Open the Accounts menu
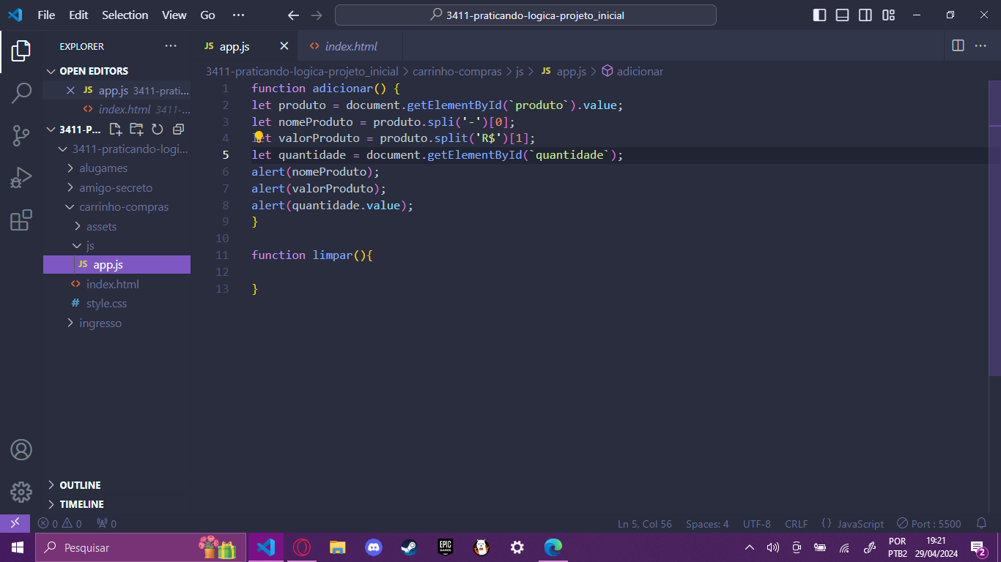This screenshot has width=1001, height=562. coord(21,449)
